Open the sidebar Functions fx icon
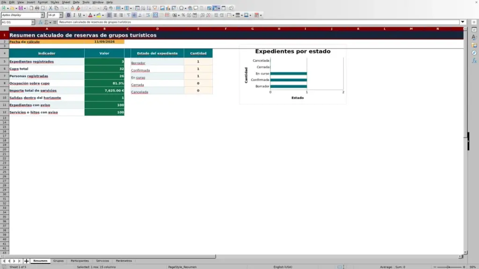Viewport: 479px width, 269px height. click(474, 61)
